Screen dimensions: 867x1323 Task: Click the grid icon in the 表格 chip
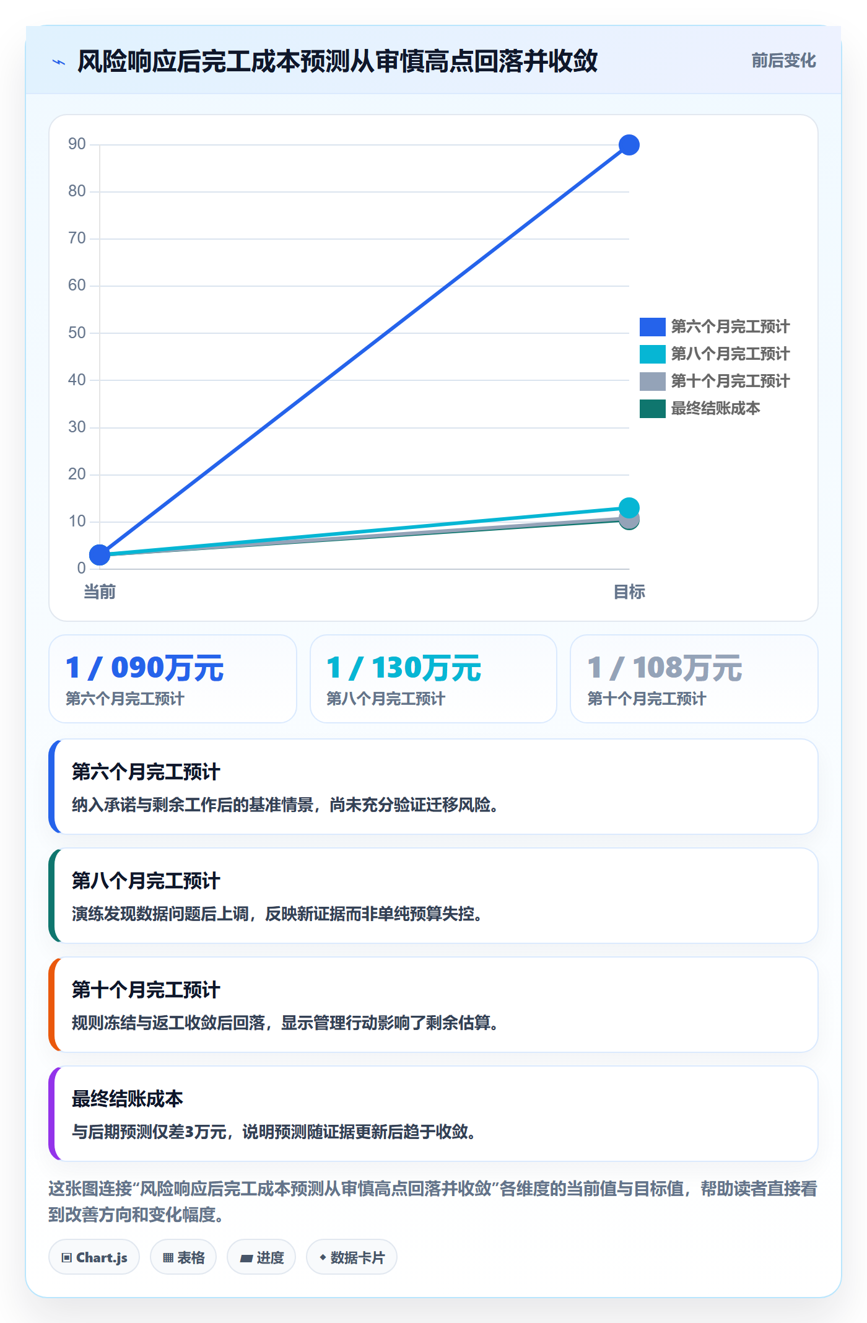tap(168, 1258)
